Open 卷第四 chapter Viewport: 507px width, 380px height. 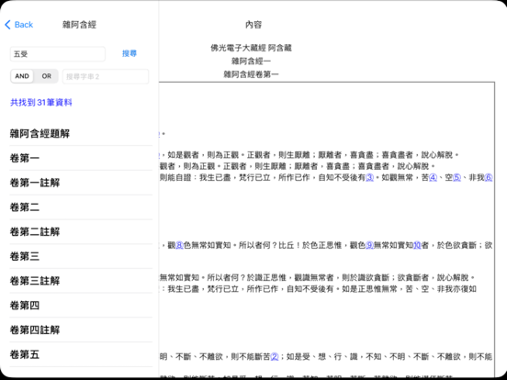pyautogui.click(x=81, y=306)
